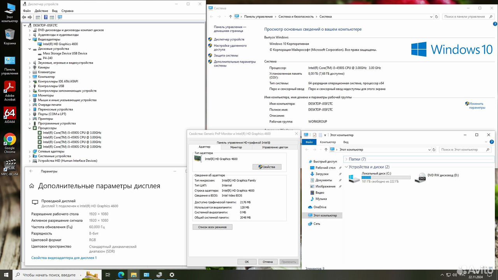
Task: Click Поиск в панели управления field
Action: click(x=468, y=17)
